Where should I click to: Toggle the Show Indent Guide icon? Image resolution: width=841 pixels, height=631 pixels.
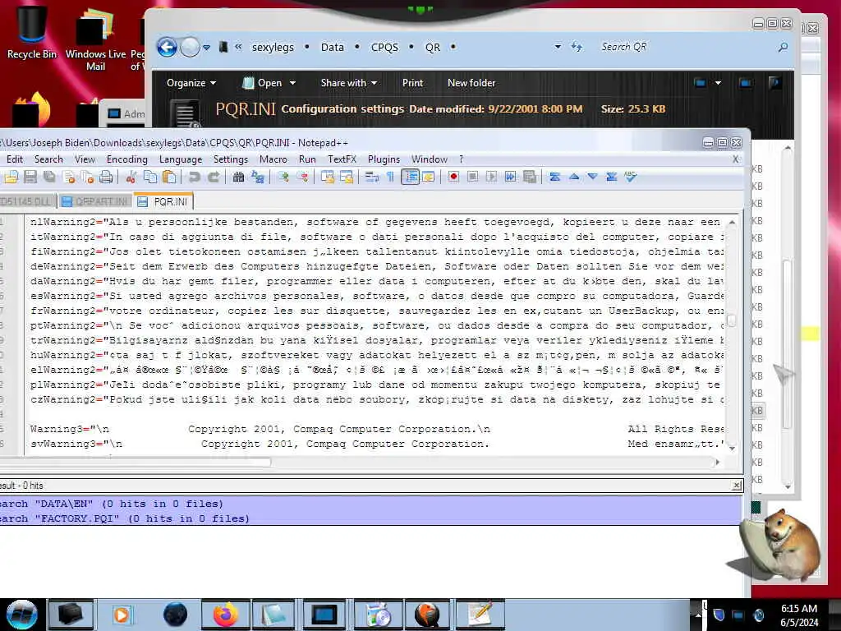point(411,177)
